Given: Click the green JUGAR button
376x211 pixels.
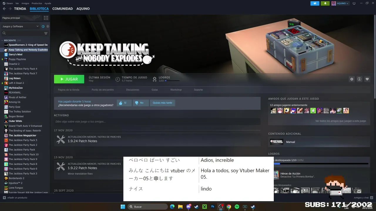Looking at the screenshot, I should [69, 79].
